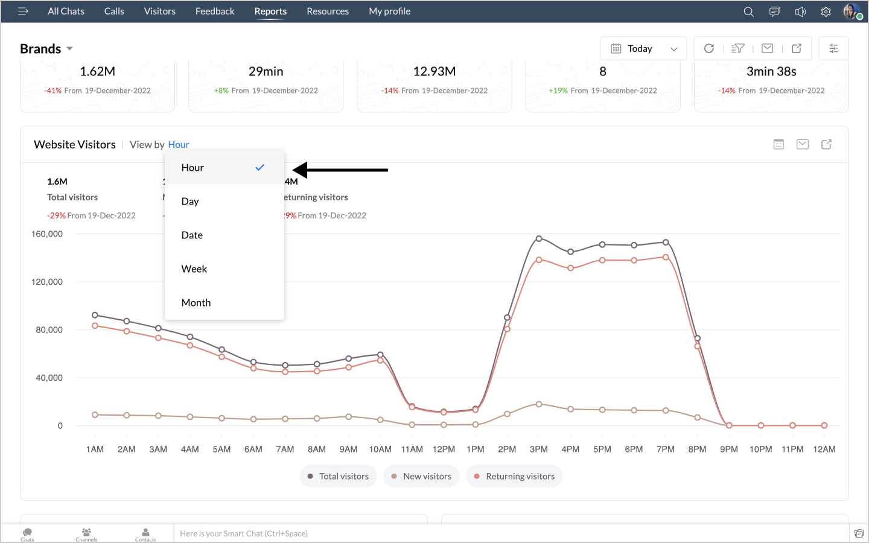Image resolution: width=869 pixels, height=543 pixels.
Task: Toggle Total visitors series in legend
Action: pyautogui.click(x=338, y=476)
